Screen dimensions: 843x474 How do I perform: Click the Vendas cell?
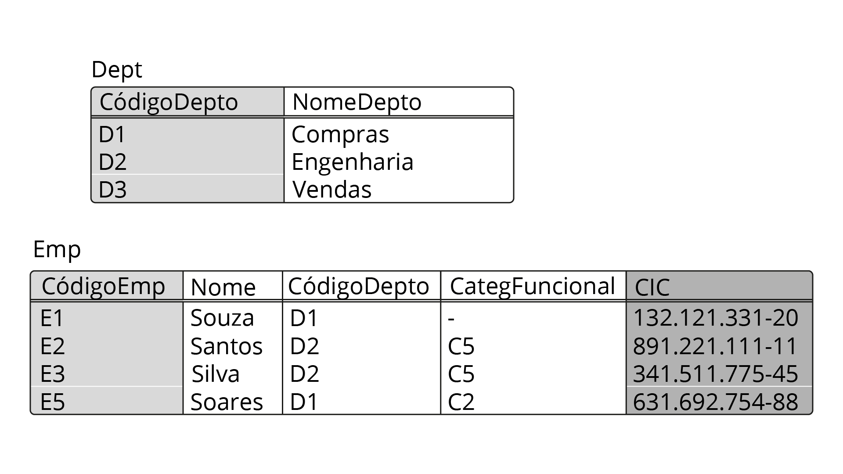[332, 190]
